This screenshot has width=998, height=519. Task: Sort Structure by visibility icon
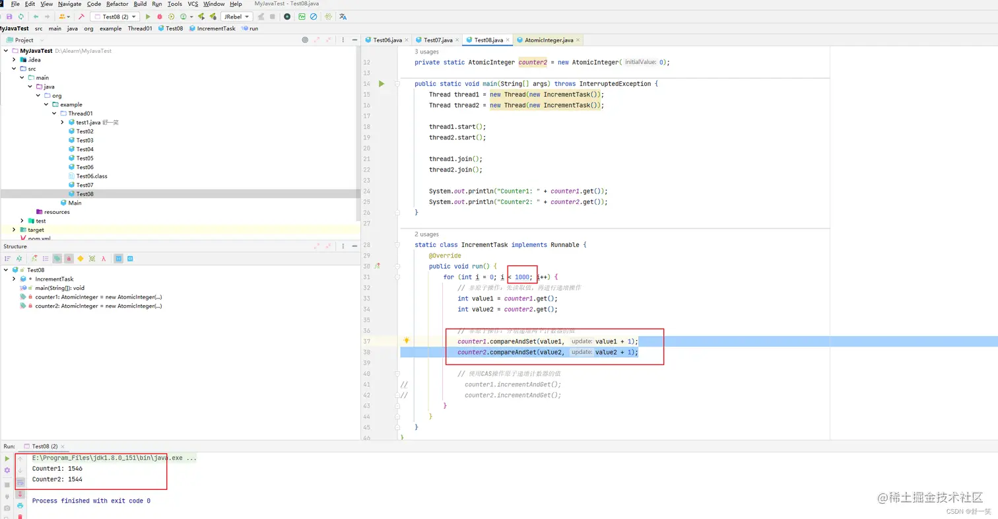point(8,259)
